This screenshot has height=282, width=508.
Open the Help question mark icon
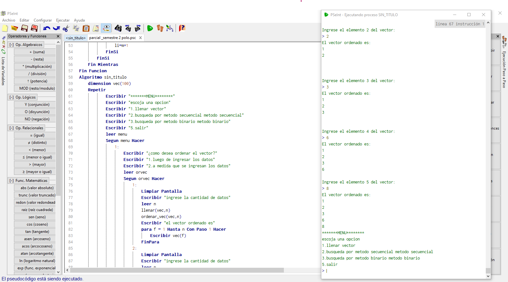[182, 28]
